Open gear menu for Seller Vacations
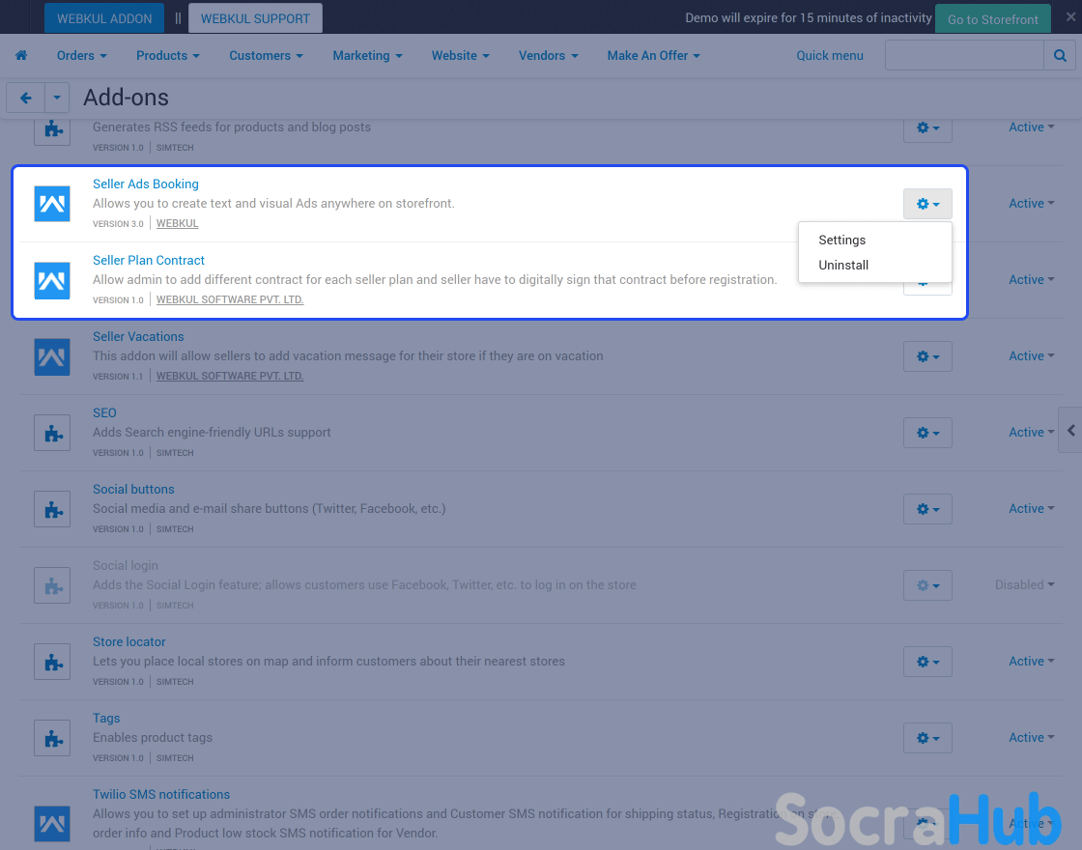The width and height of the screenshot is (1082, 850). [x=927, y=356]
